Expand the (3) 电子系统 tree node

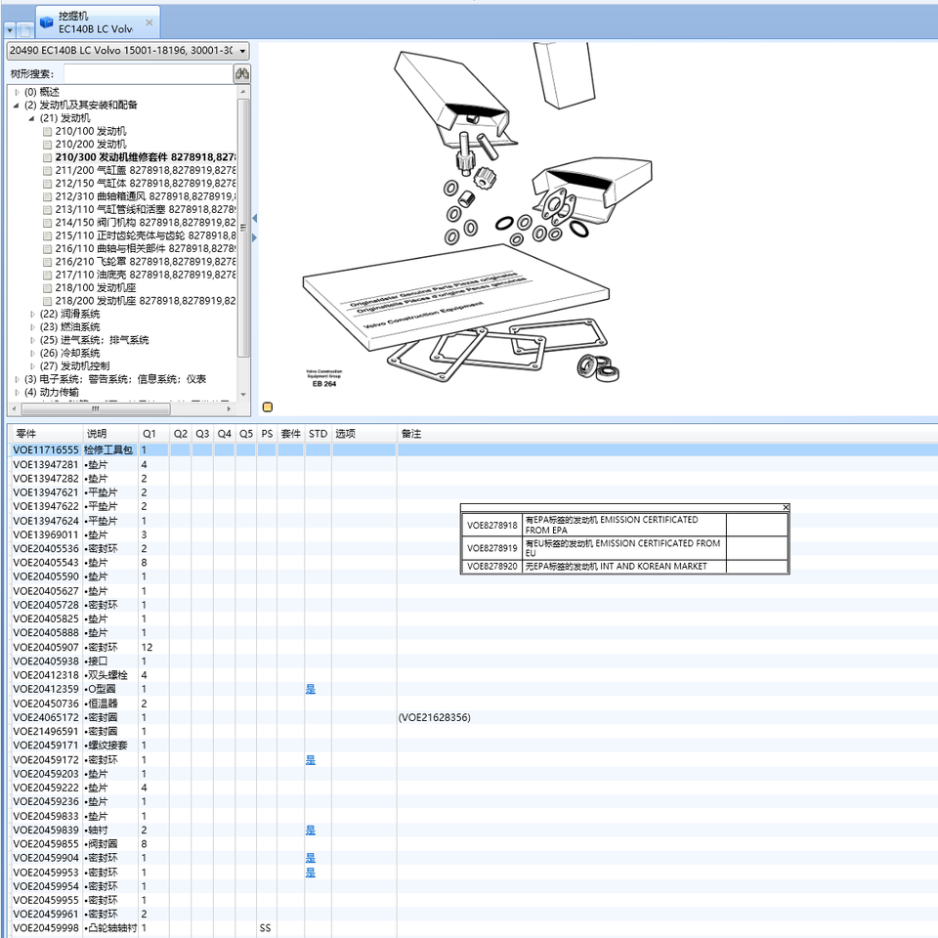coord(17,379)
